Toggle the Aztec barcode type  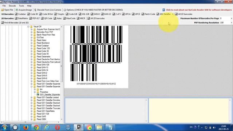[x=58, y=19]
